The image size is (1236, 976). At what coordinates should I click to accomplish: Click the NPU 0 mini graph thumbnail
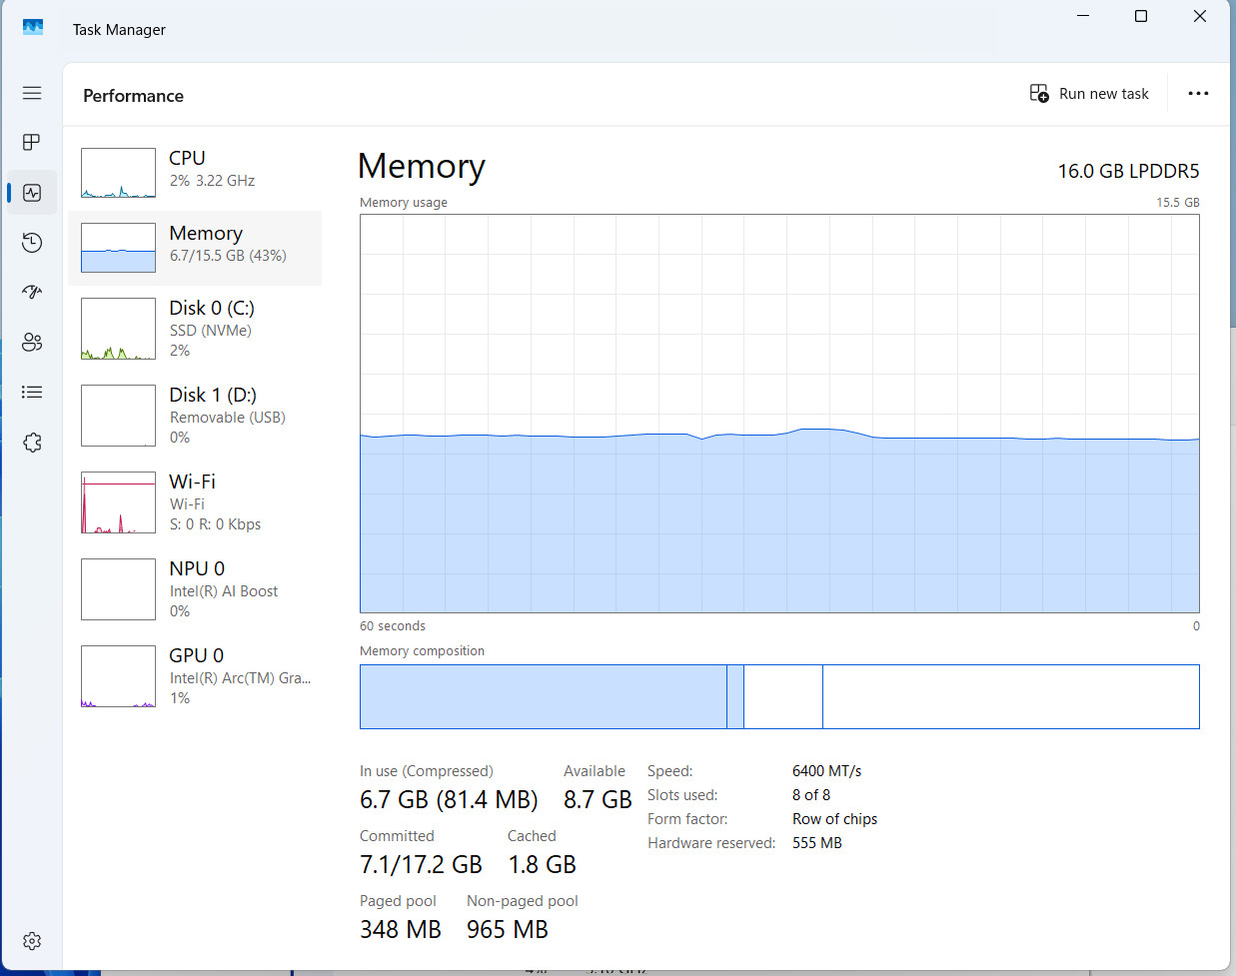pos(118,589)
